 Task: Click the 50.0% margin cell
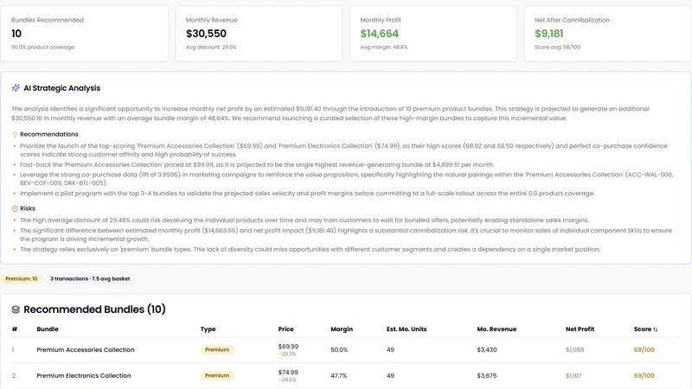tap(339, 350)
